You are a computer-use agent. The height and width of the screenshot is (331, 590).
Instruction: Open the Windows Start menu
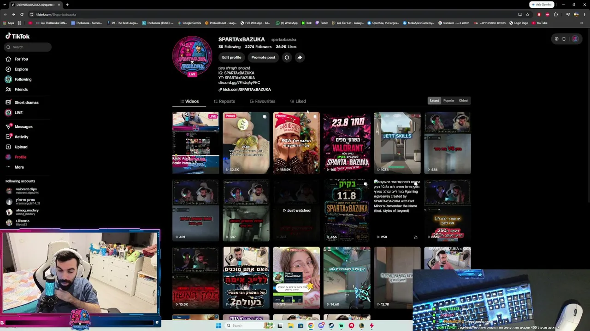218,325
